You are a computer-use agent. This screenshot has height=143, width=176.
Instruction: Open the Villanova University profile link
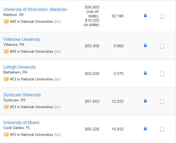[x=22, y=40]
